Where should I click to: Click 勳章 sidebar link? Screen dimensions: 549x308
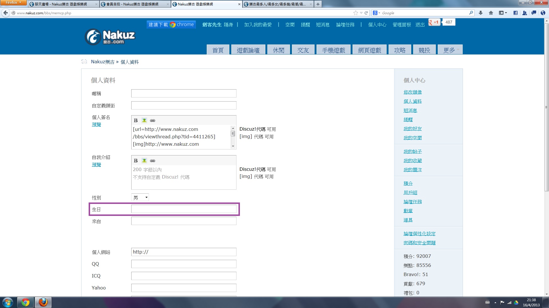[408, 211]
